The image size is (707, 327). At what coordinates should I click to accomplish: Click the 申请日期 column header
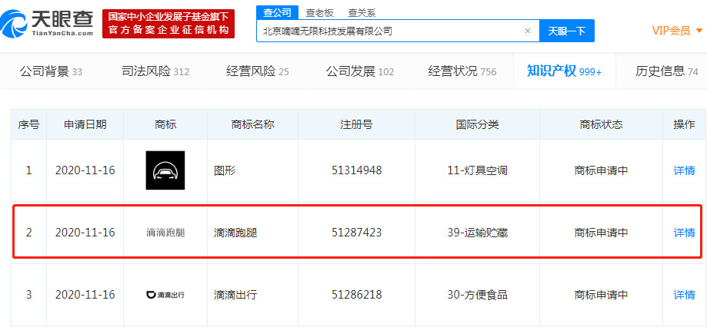(x=85, y=124)
